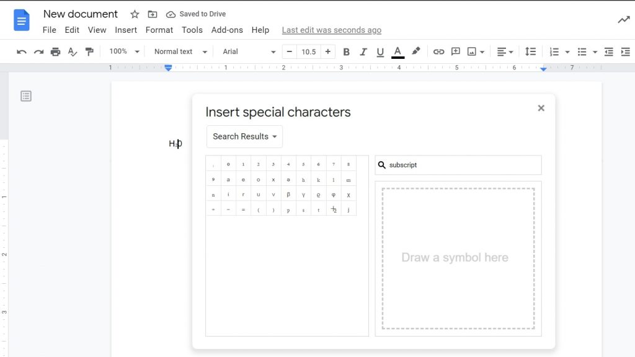Toggle italic formatting
The width and height of the screenshot is (635, 357).
[363, 51]
